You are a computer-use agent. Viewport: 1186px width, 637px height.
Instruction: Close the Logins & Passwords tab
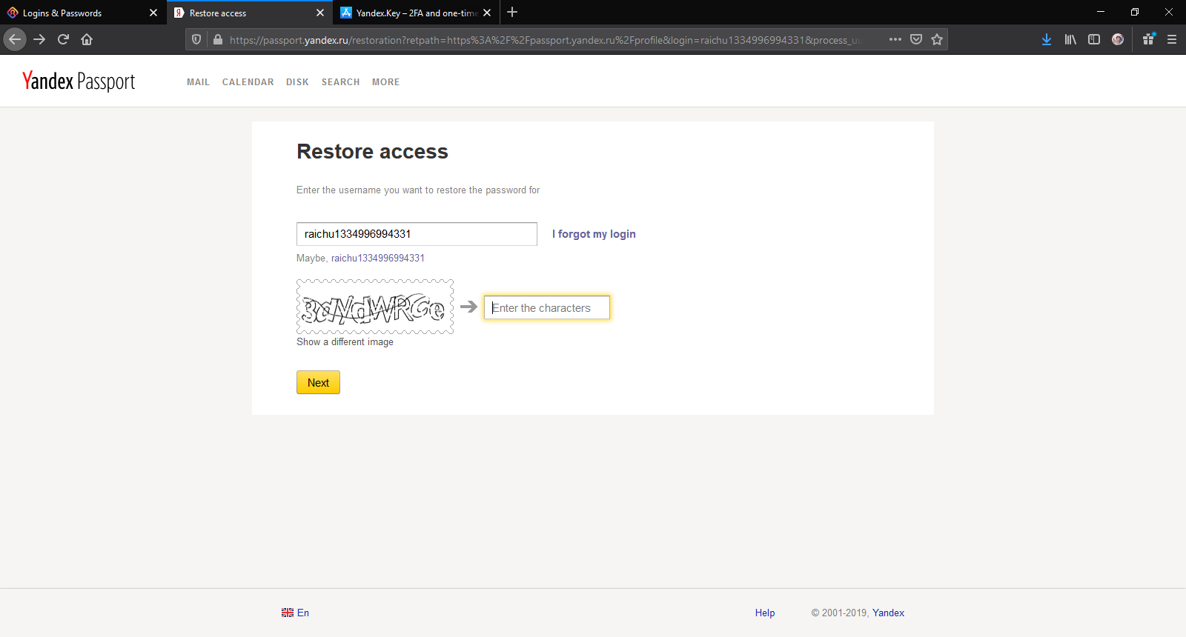click(153, 13)
